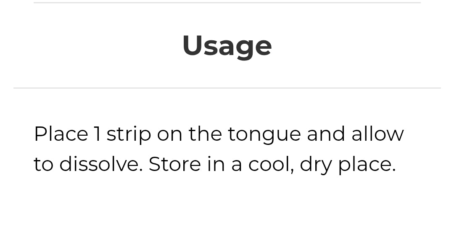The width and height of the screenshot is (454, 242).
Task: Collapse the Usage section heading
Action: (x=227, y=45)
